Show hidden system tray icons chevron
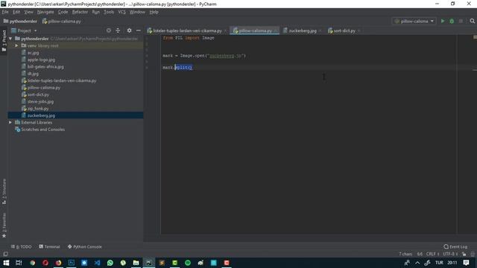Image resolution: width=477 pixels, height=268 pixels. 417,263
